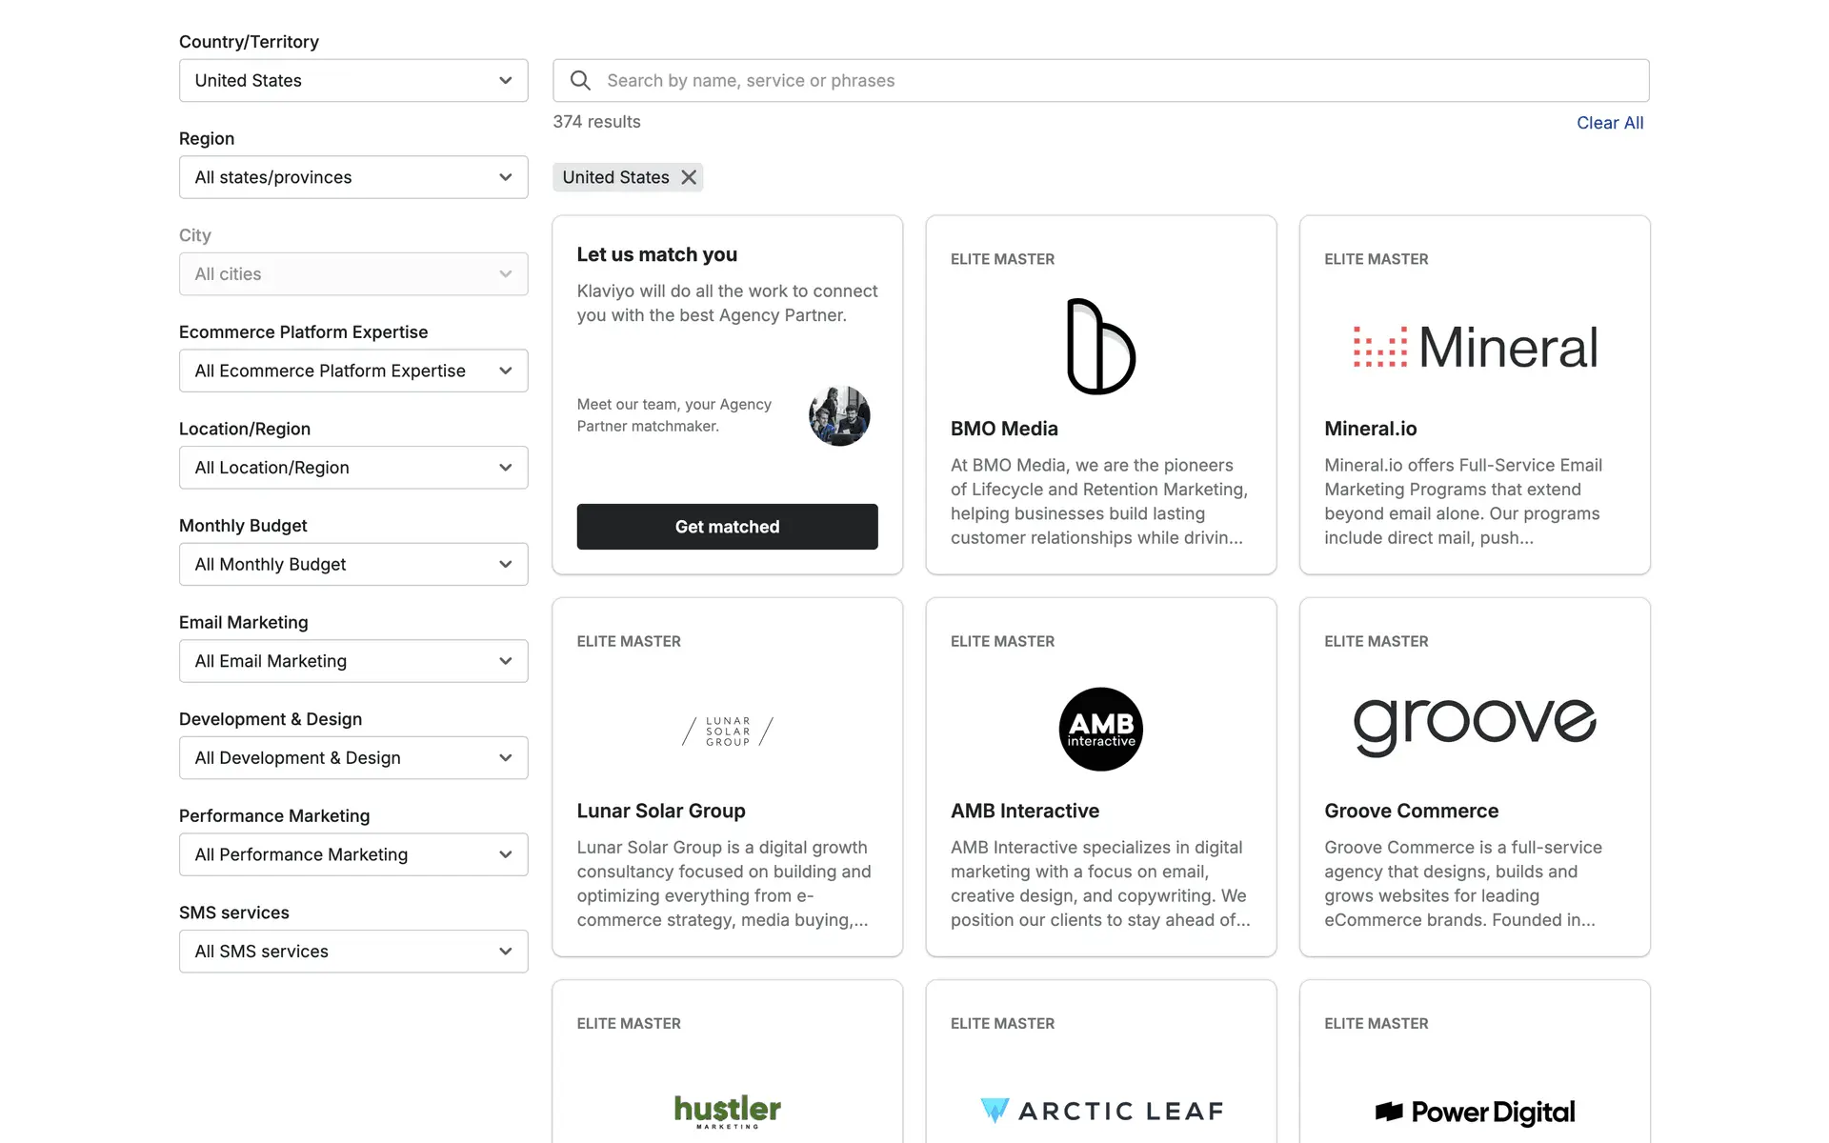The width and height of the screenshot is (1829, 1143).
Task: Click the groove logo
Action: coord(1474,726)
